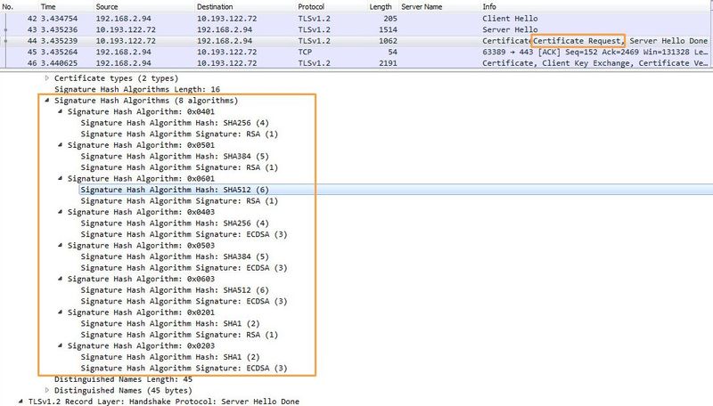Collapse the Signature Hash Algorithm 0x0401 node
713x406 pixels.
[60, 111]
